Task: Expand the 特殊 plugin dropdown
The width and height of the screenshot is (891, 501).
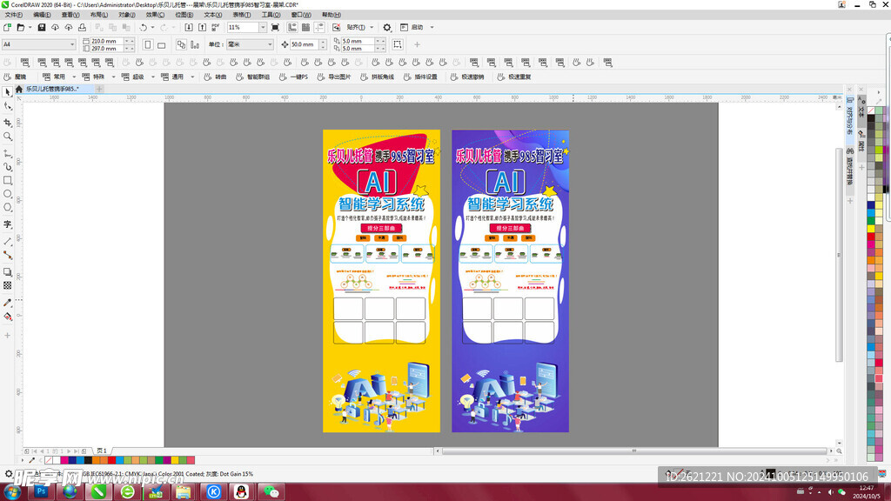Action: coord(113,77)
